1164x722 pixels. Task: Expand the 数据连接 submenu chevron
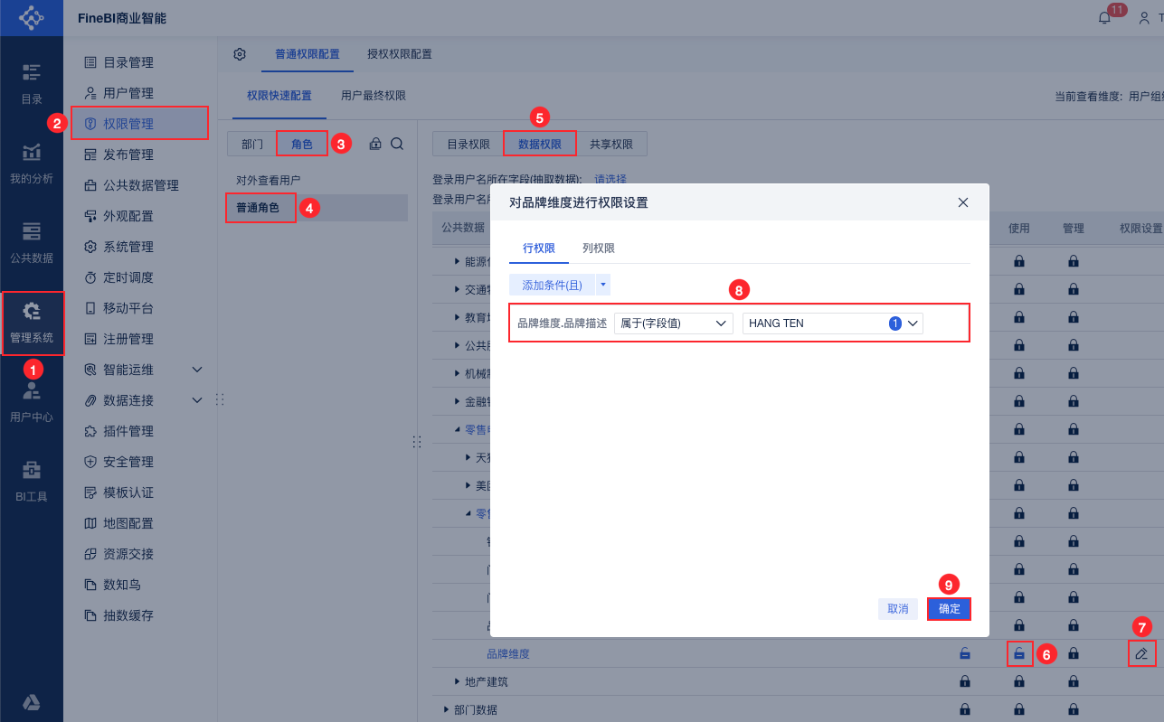pyautogui.click(x=197, y=400)
